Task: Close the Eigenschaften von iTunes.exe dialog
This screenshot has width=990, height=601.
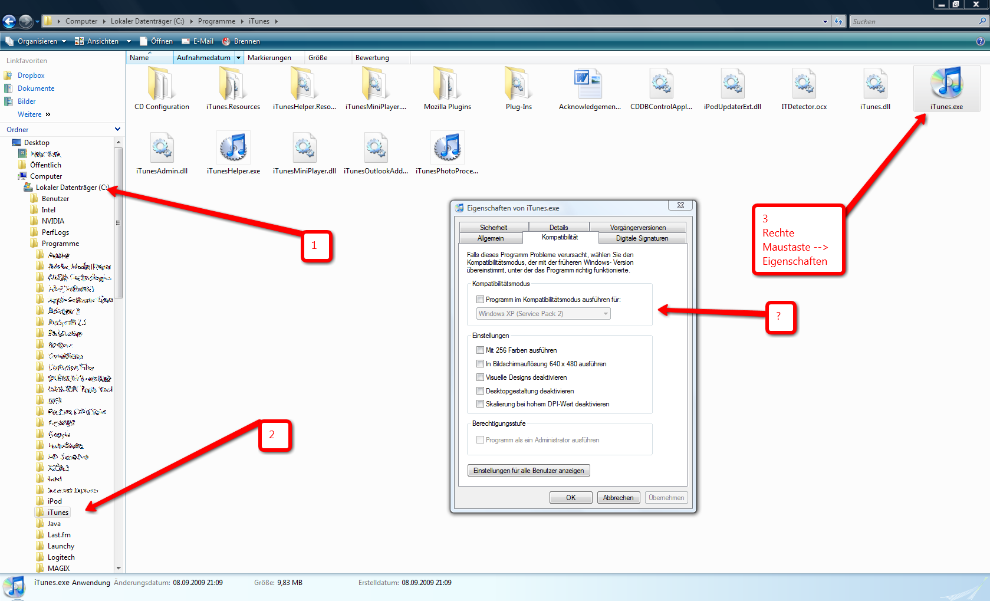Action: pyautogui.click(x=680, y=205)
